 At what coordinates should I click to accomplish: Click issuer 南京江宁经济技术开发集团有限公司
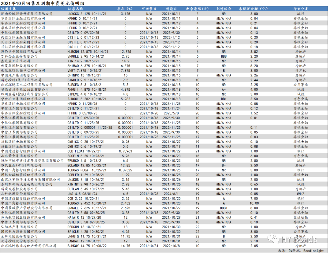[30, 180]
